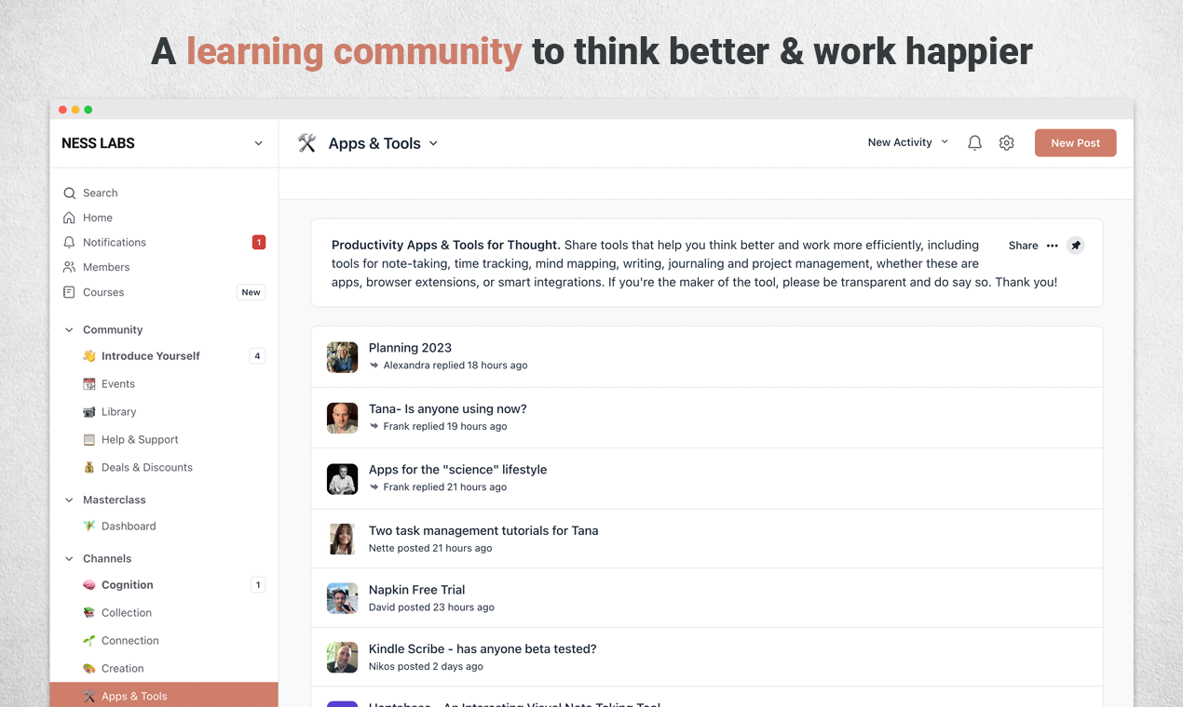Click the avatar on the Kindle Scribe post
Image resolution: width=1183 pixels, height=707 pixels.
pyautogui.click(x=342, y=658)
